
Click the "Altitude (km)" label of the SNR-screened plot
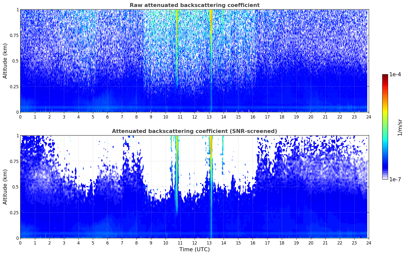[5, 187]
